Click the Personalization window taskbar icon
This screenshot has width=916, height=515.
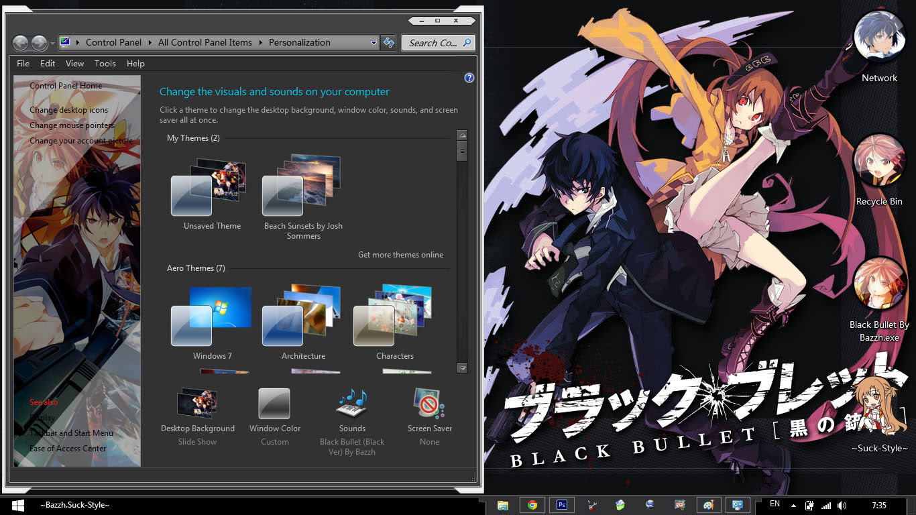[x=738, y=505]
